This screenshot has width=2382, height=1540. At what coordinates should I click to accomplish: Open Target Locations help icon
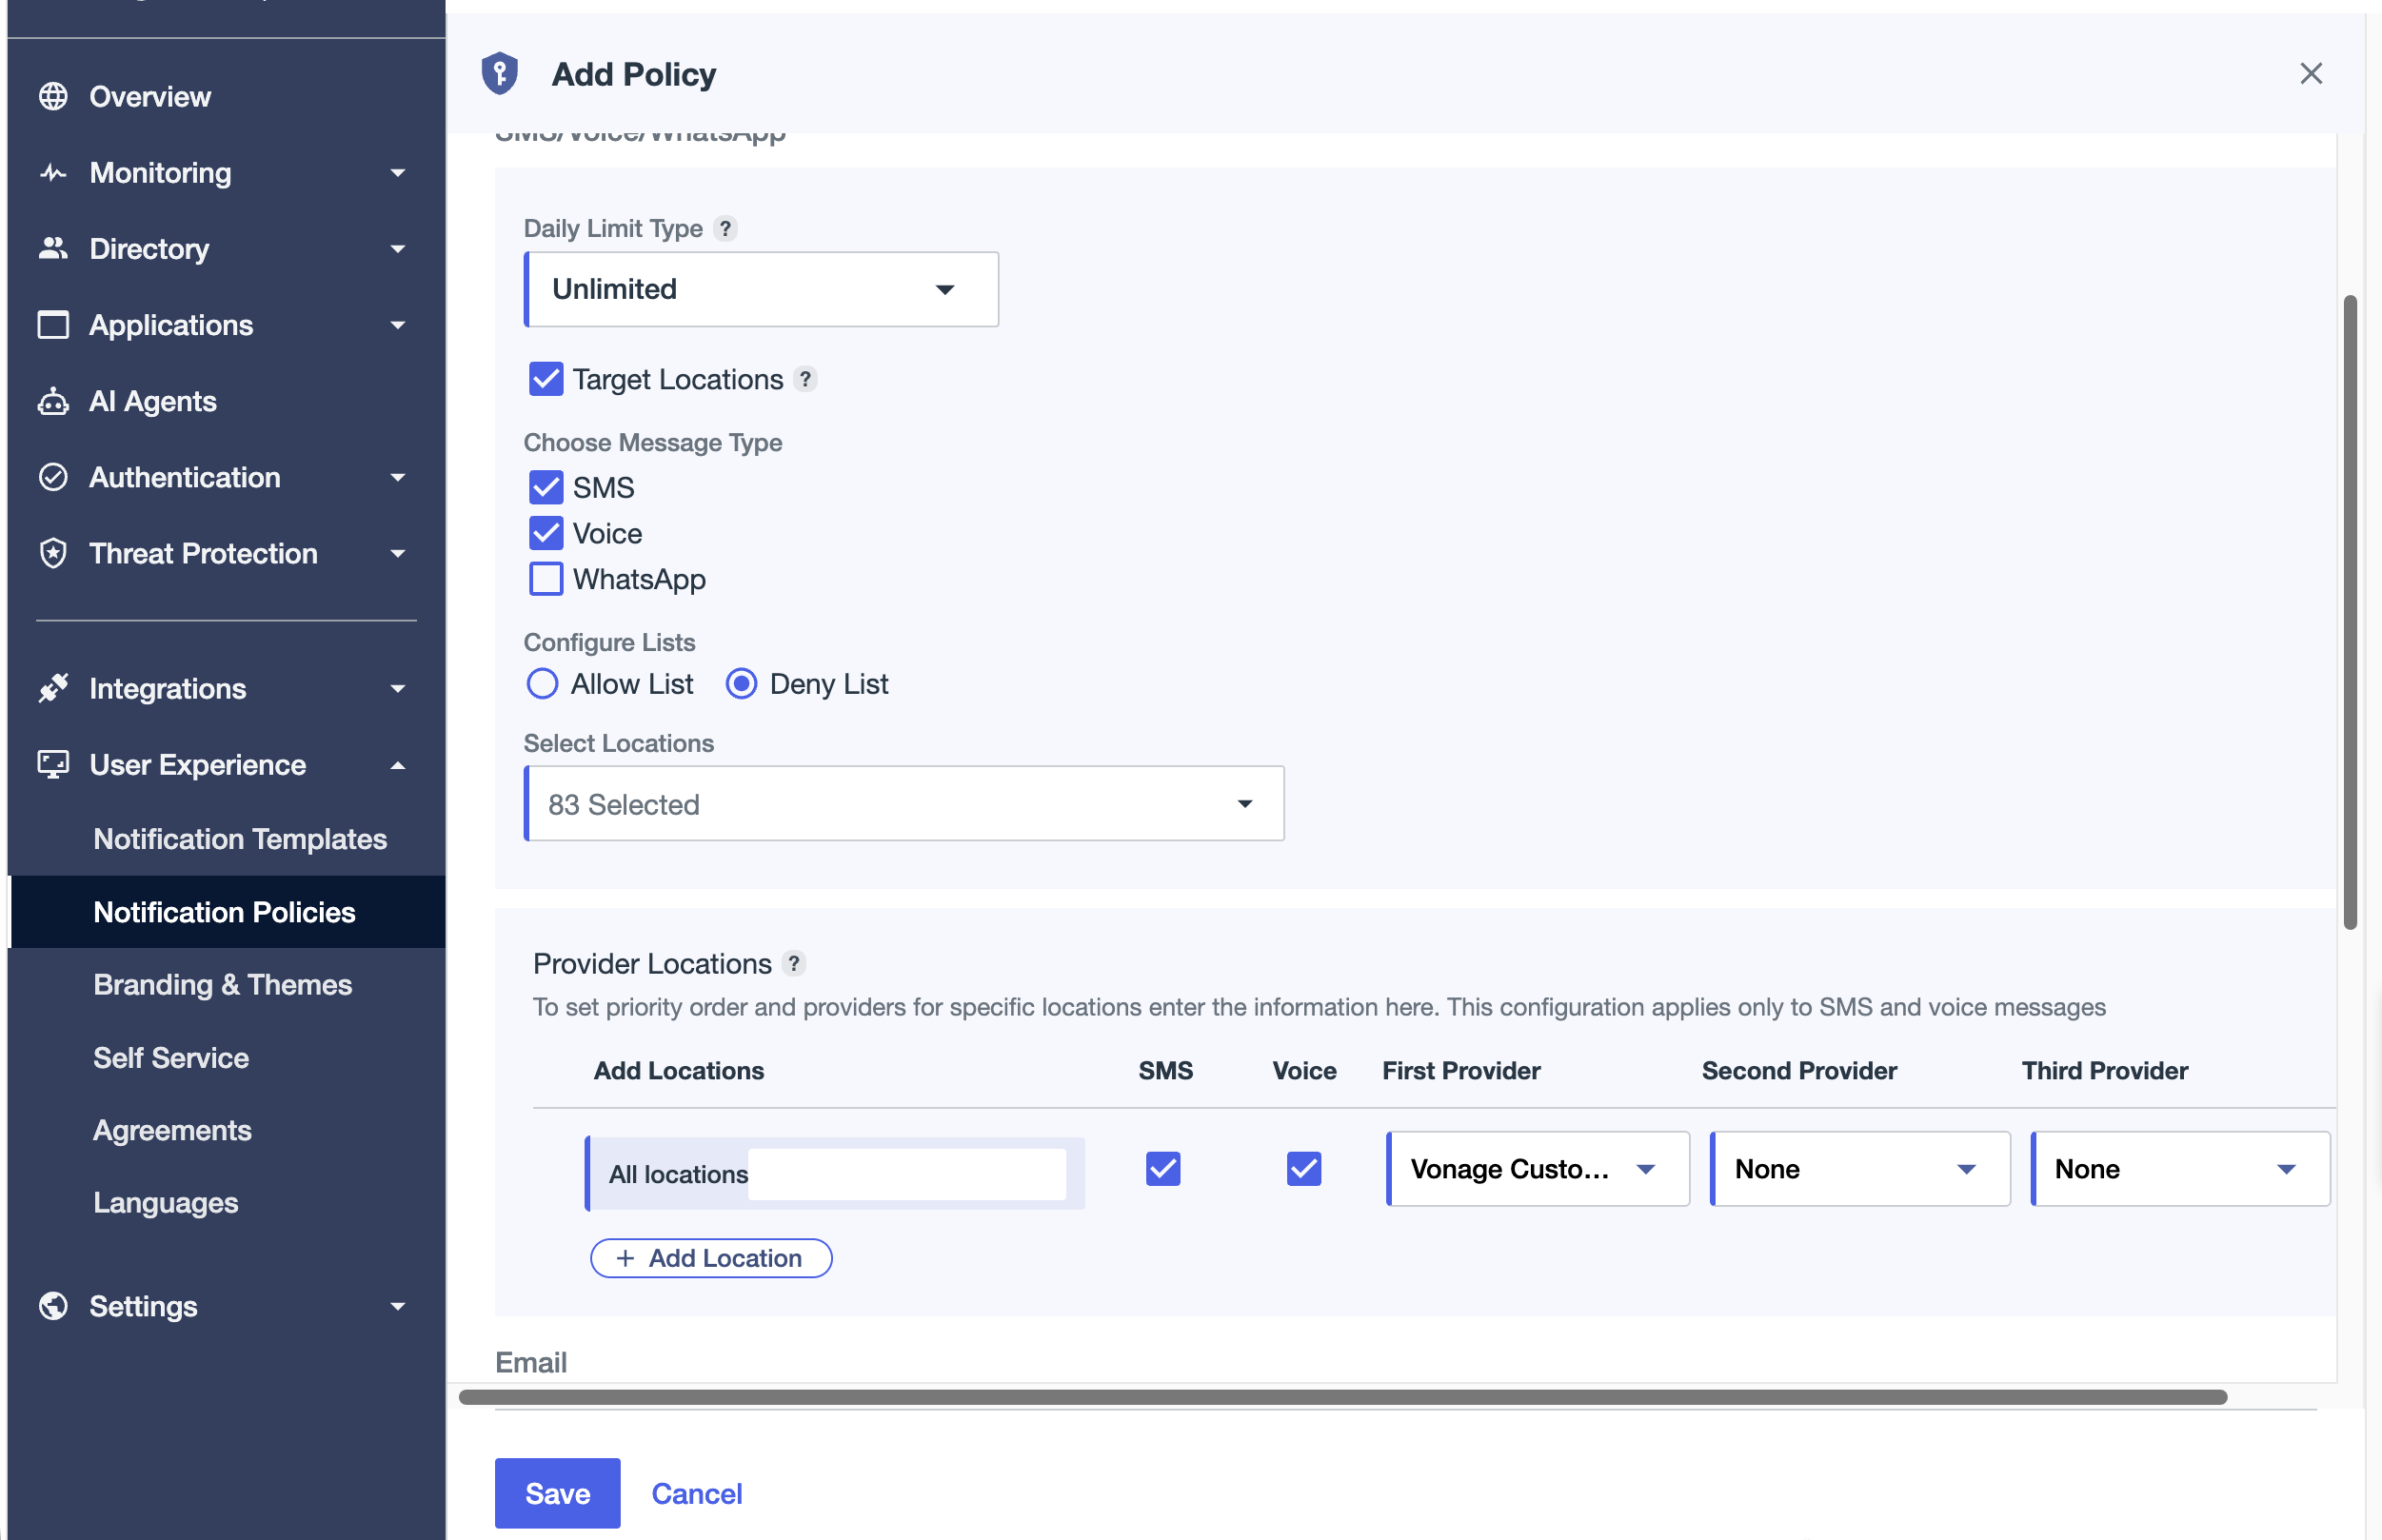coord(805,379)
